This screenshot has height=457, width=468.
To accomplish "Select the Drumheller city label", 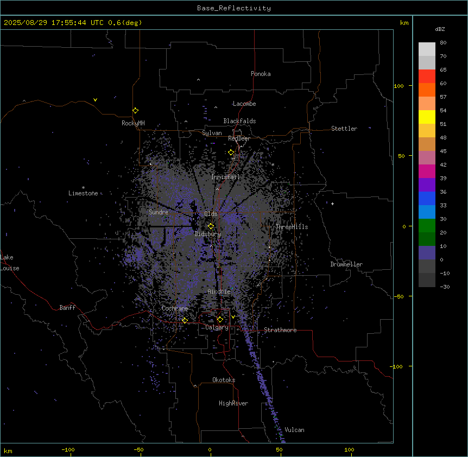I will 346,264.
